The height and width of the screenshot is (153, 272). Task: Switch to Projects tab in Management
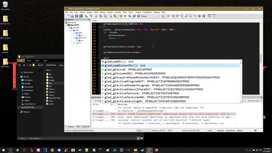click(71, 127)
